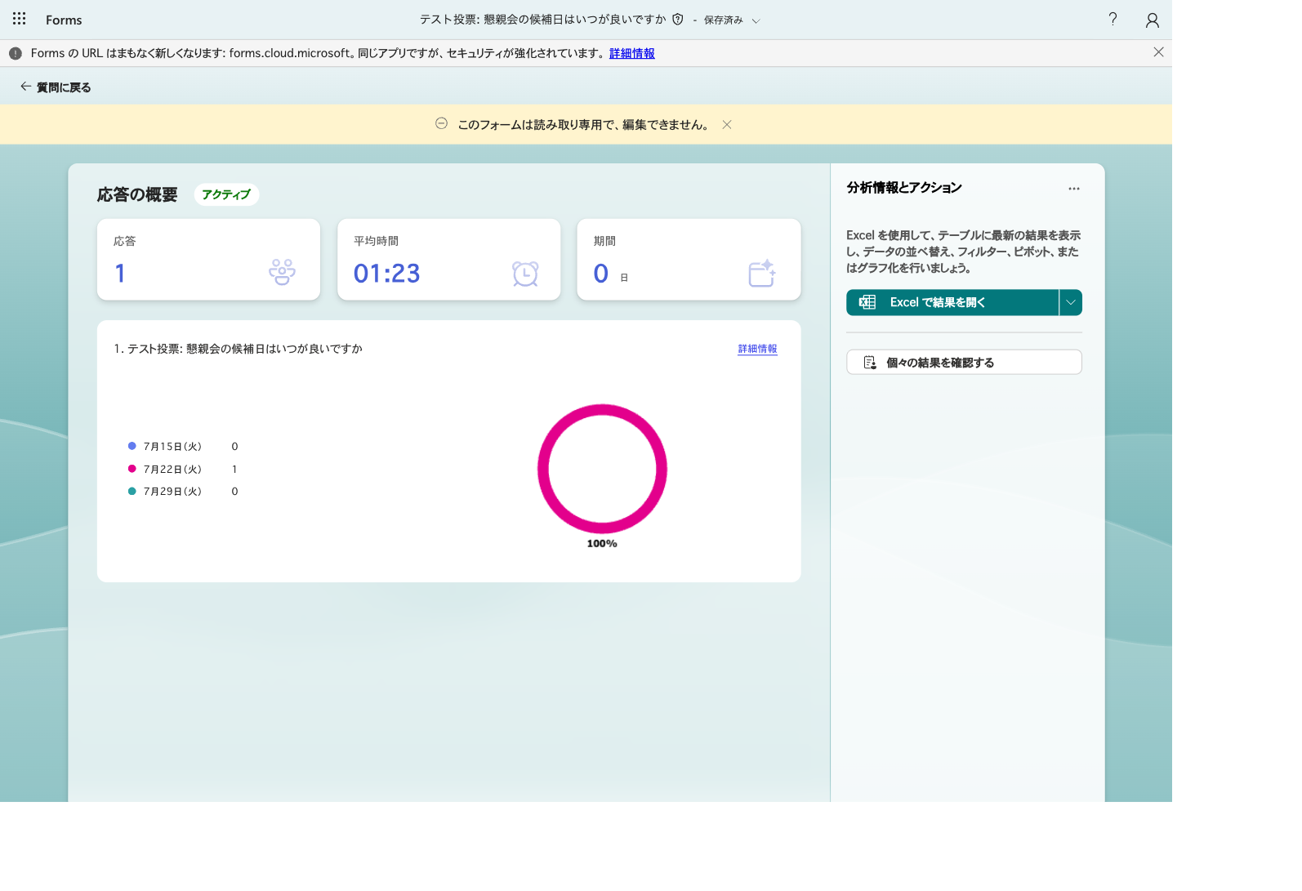
Task: Click 個々の結果を確認する button
Action: pyautogui.click(x=964, y=363)
